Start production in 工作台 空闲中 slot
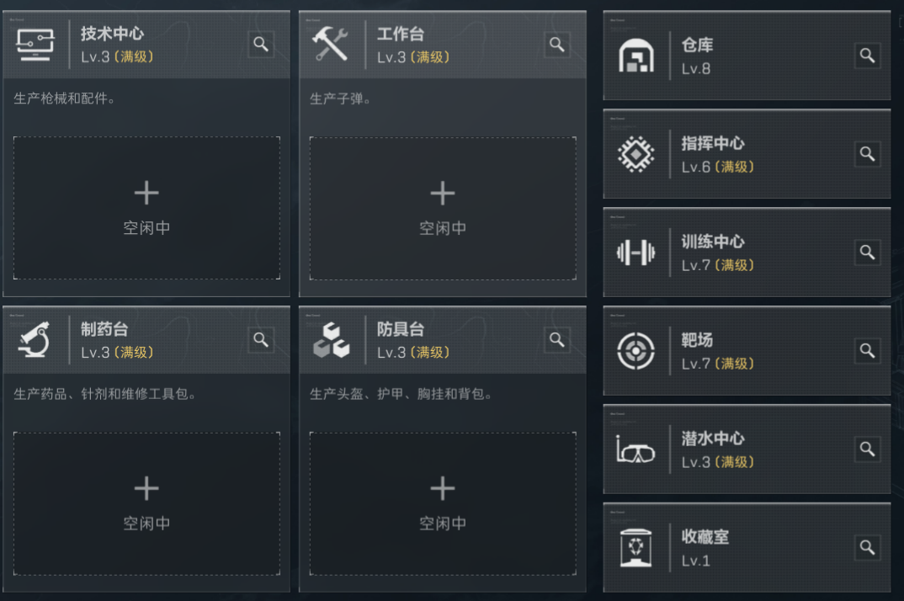Screen dimensions: 904x601 [x=443, y=208]
